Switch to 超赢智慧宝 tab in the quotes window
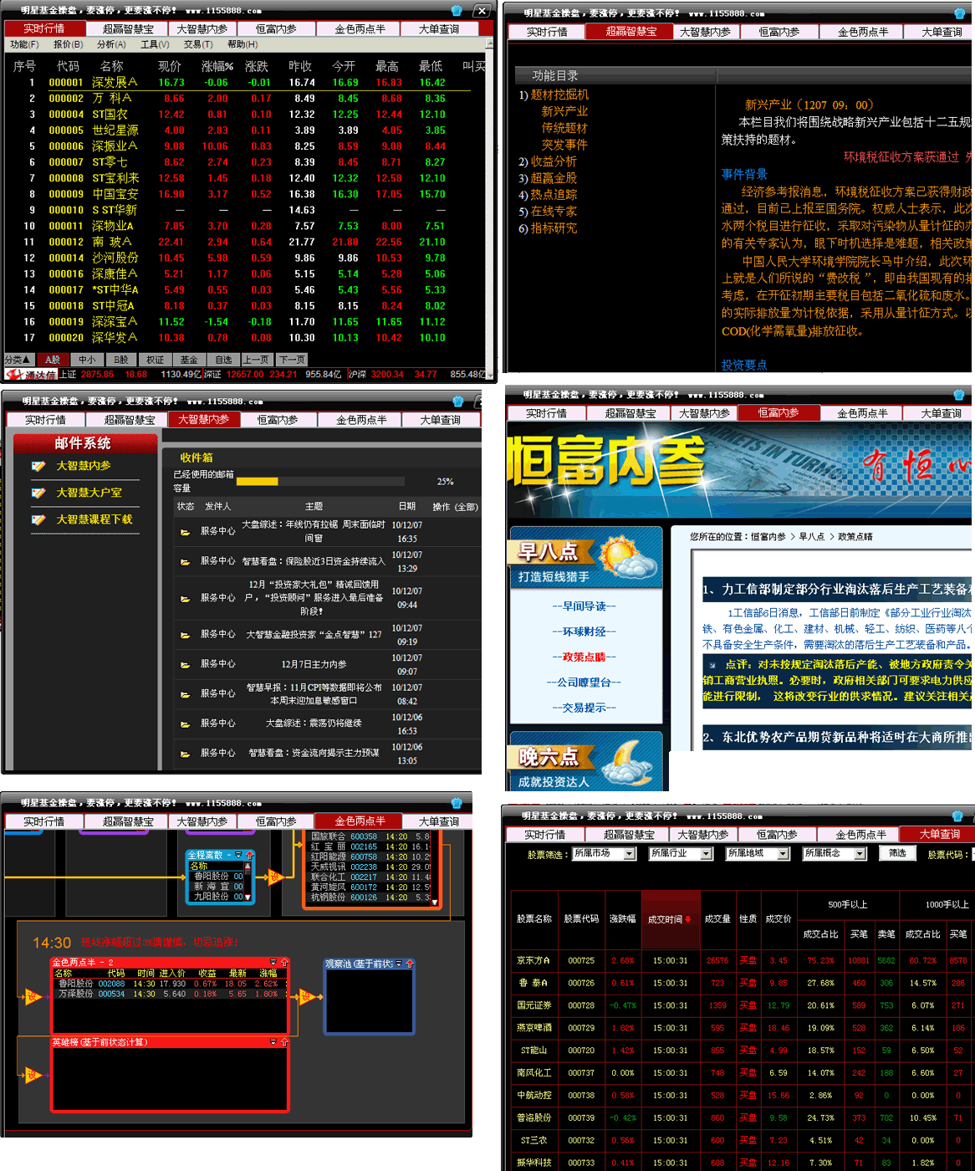Screen dimensions: 975x1171 [x=128, y=29]
